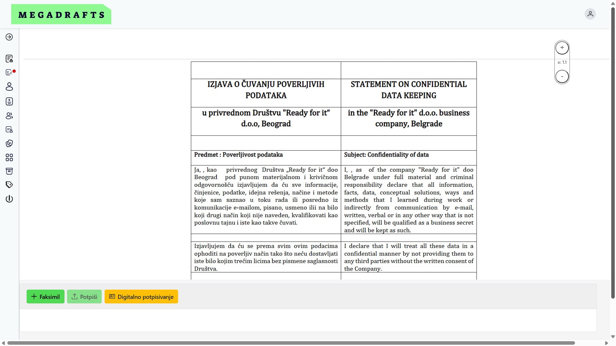Open the multiple users sidebar icon
Screen dimensions: 616x346
[x=9, y=116]
